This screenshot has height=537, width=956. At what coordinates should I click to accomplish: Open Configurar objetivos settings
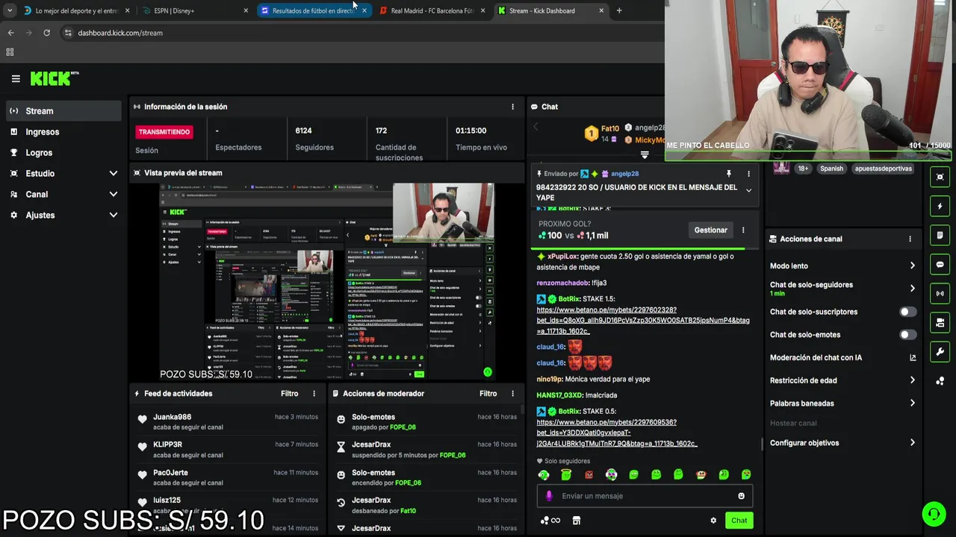(x=842, y=443)
